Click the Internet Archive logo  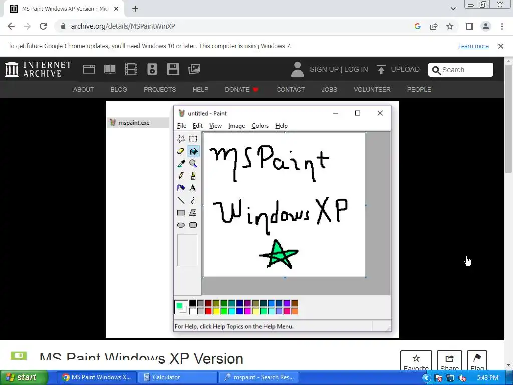[x=38, y=69]
